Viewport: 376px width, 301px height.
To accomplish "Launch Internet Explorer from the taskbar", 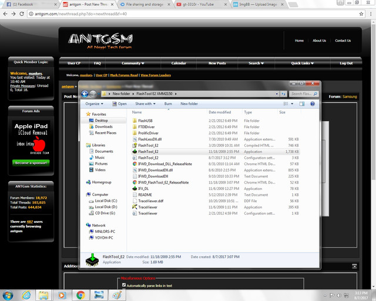I will click(26, 295).
